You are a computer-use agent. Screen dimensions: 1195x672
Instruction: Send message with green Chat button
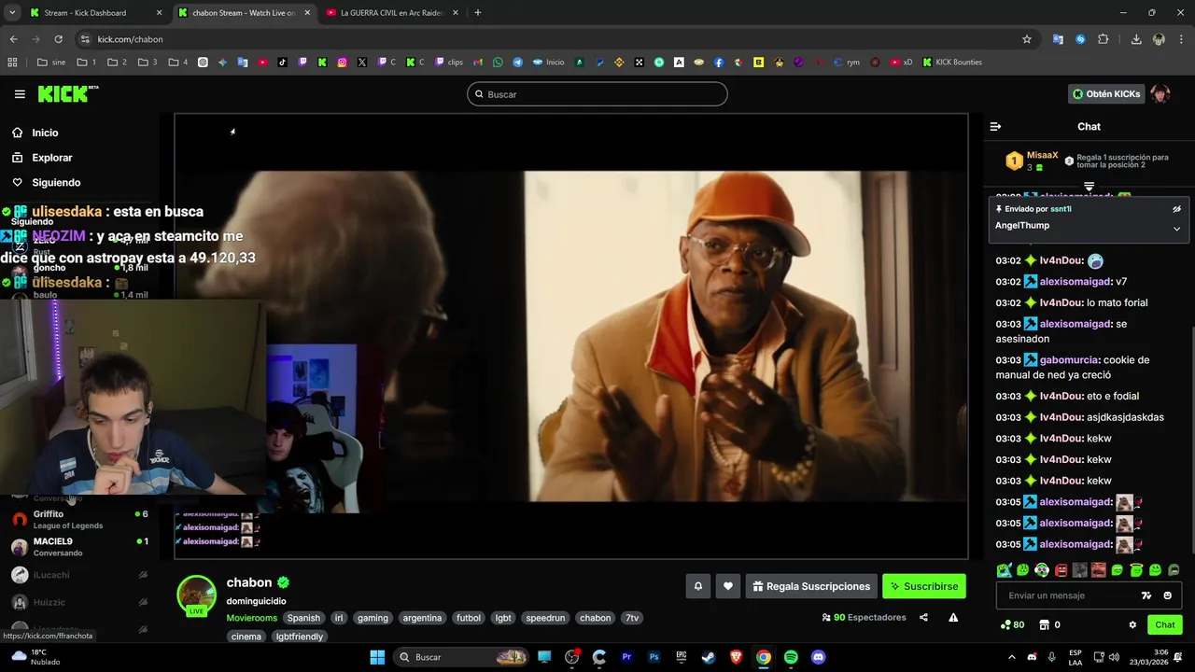[x=1165, y=625]
